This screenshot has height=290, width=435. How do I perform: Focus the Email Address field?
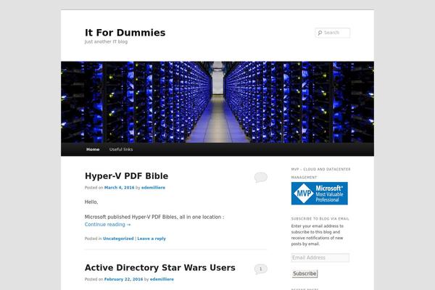pos(320,258)
